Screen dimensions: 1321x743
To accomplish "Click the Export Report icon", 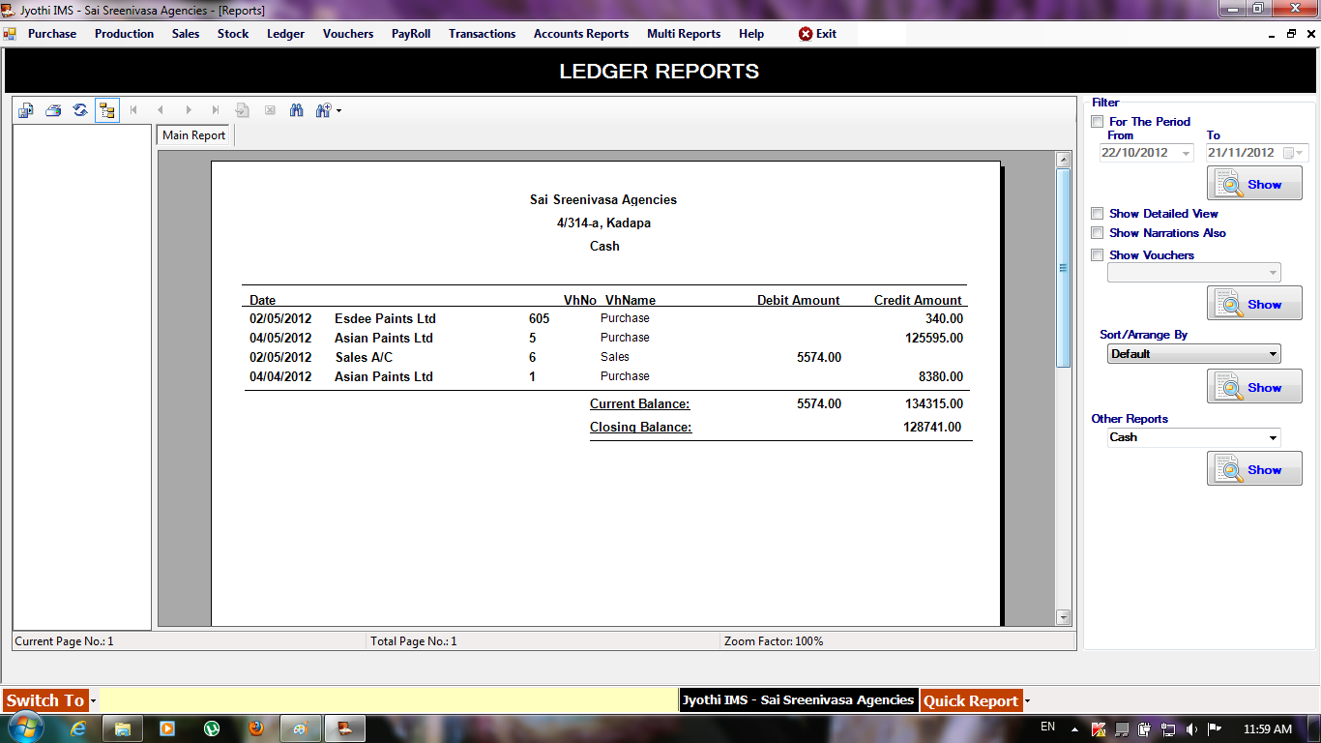I will click(x=26, y=110).
